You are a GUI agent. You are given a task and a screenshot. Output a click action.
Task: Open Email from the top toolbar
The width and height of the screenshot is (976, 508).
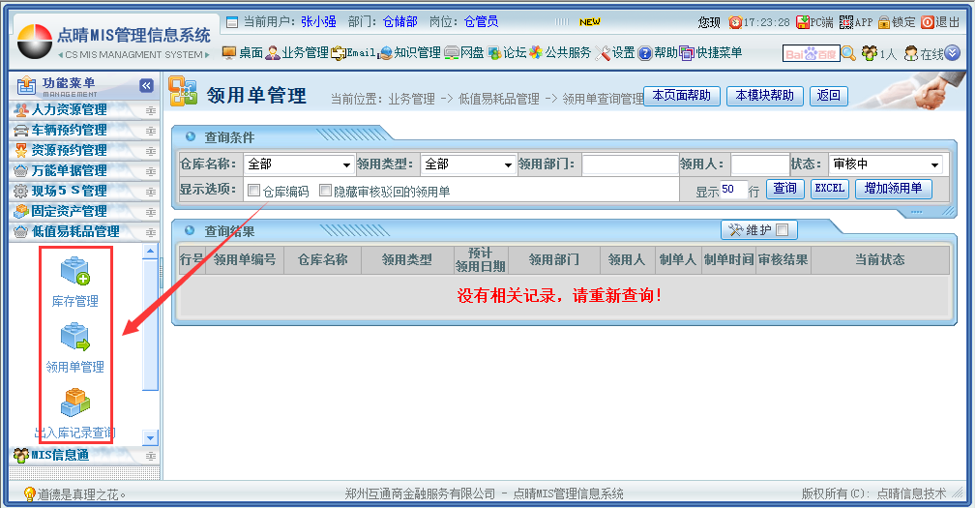(353, 52)
